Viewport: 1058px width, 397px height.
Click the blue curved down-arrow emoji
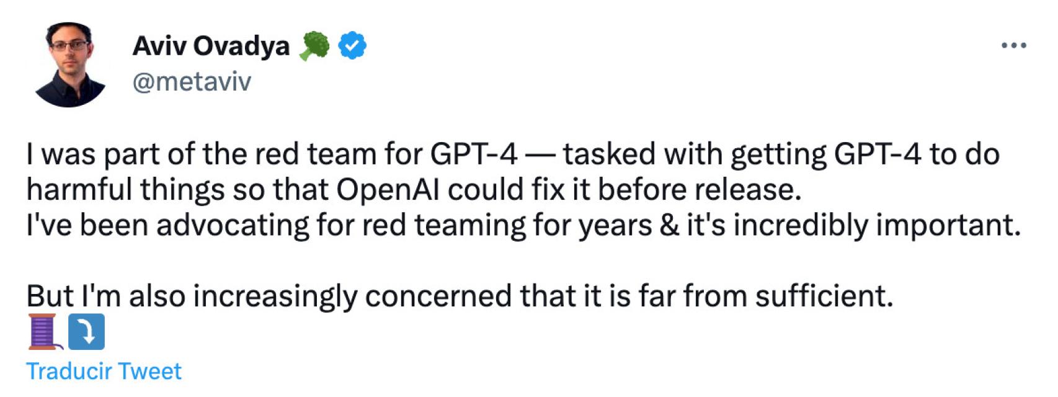(x=86, y=332)
